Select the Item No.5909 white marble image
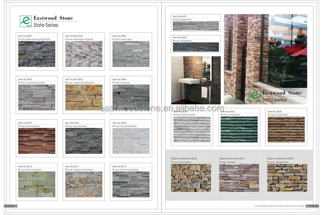Image resolution: width=323 pixels, height=215 pixels. pyautogui.click(x=131, y=141)
